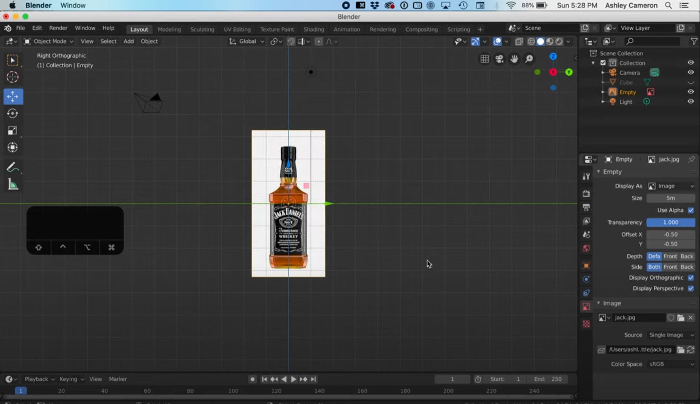Uncheck Display Perspective option
Viewport: 700px width, 404px height.
691,288
